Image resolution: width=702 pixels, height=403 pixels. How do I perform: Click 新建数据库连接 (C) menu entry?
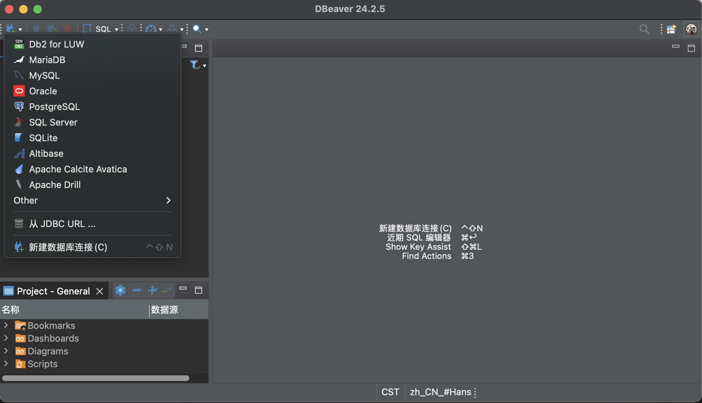[x=68, y=247]
